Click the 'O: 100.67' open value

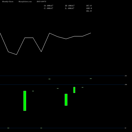(49, 6)
